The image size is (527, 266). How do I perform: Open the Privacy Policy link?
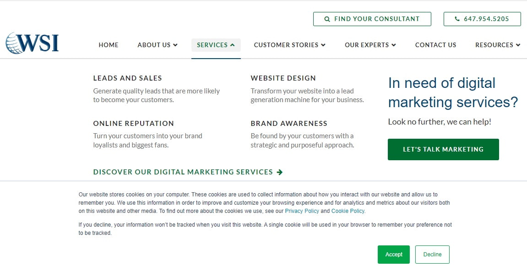click(302, 211)
